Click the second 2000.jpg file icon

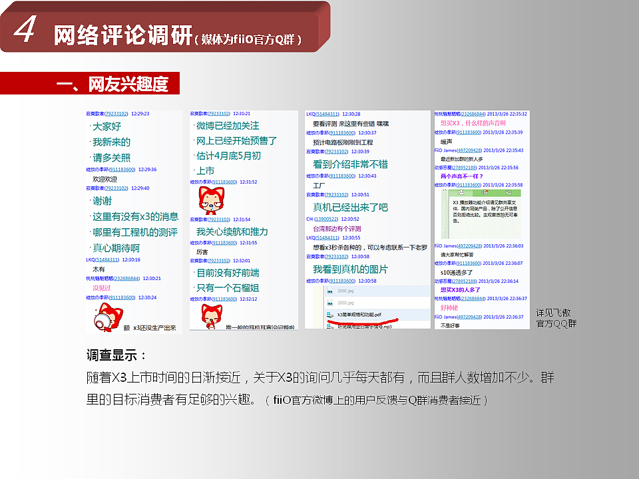[330, 303]
